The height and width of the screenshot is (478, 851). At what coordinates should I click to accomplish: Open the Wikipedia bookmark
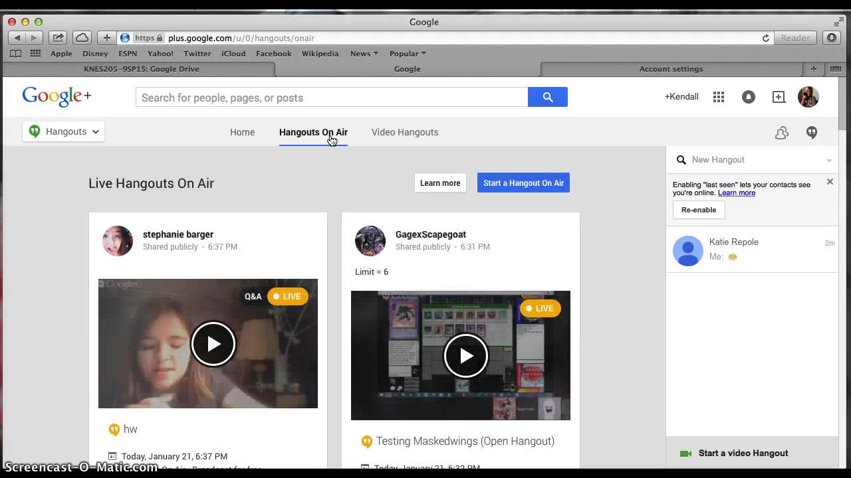(x=320, y=54)
